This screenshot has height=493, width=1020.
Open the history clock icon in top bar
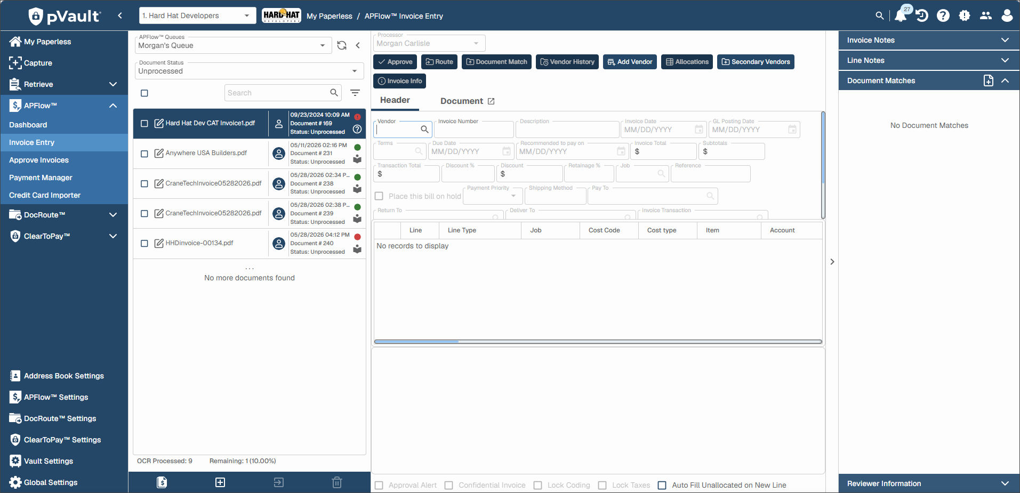coord(922,16)
